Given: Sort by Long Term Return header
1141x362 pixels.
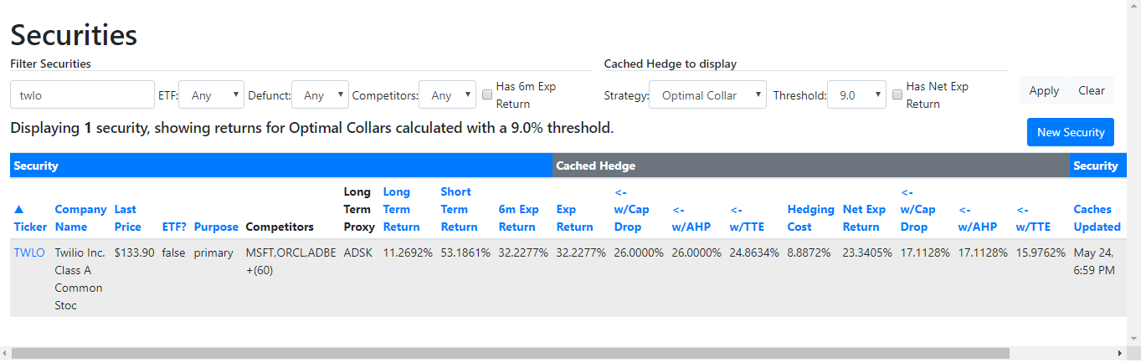Looking at the screenshot, I should pos(400,209).
